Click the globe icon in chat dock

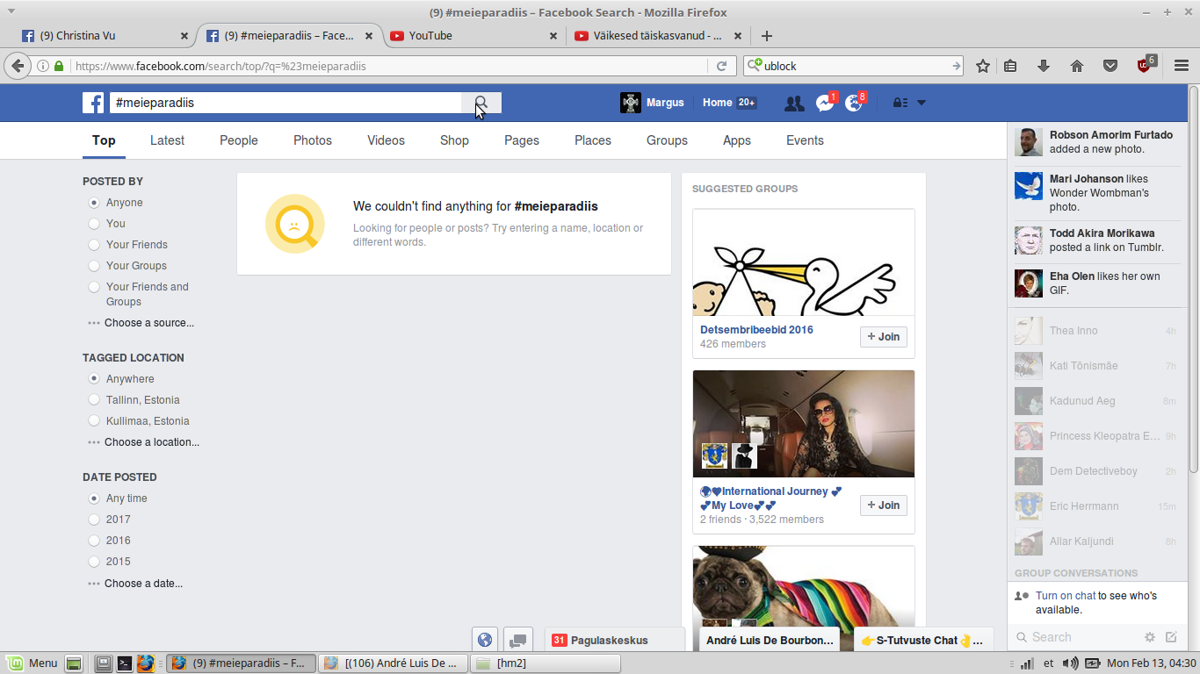[x=484, y=640]
